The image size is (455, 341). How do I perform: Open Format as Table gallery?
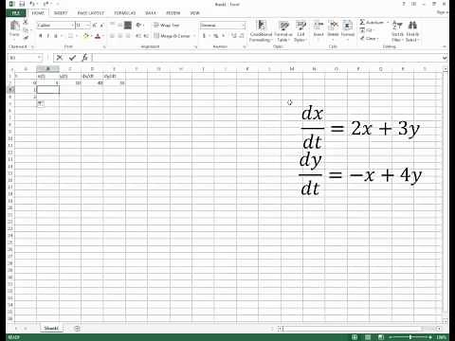coord(283,31)
